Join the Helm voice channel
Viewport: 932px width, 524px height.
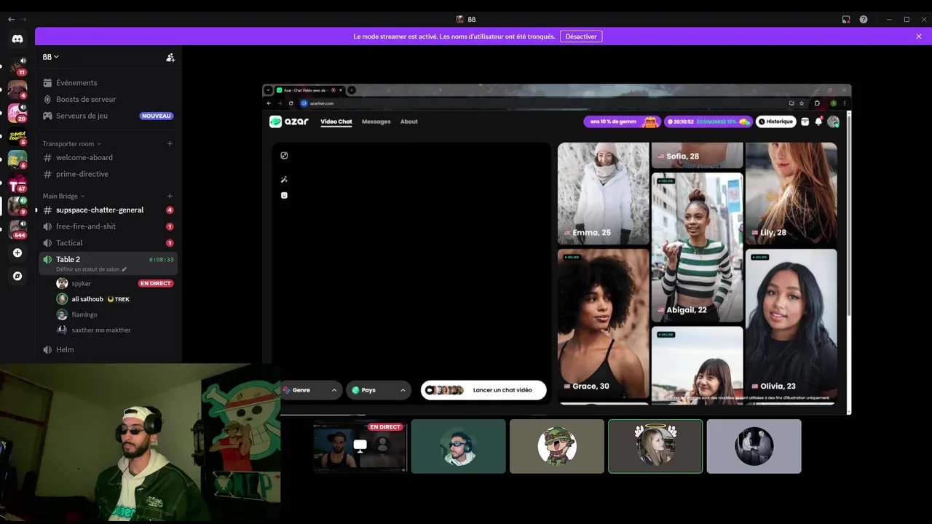(x=108, y=349)
